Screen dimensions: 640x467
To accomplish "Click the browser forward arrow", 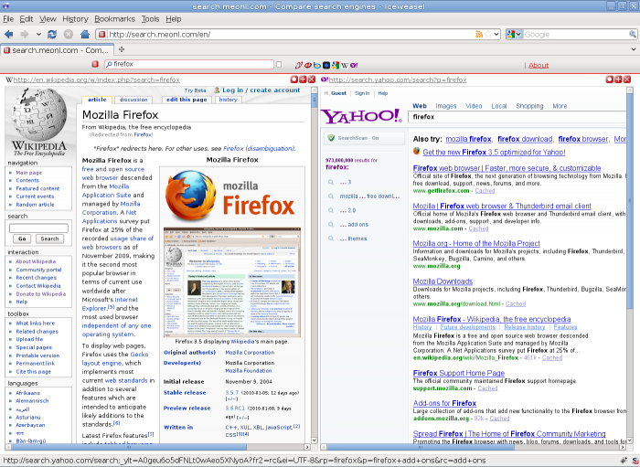I will tap(25, 34).
